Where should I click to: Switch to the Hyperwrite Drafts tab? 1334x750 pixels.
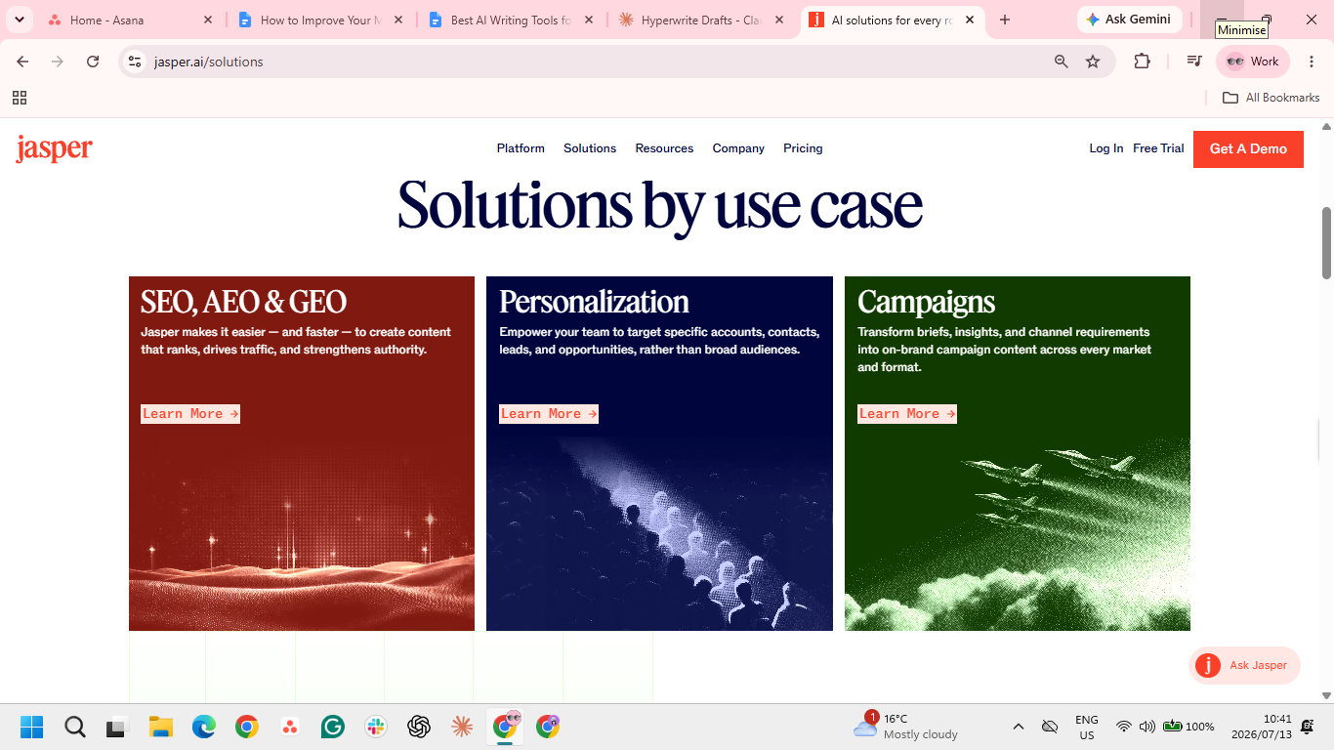click(701, 20)
